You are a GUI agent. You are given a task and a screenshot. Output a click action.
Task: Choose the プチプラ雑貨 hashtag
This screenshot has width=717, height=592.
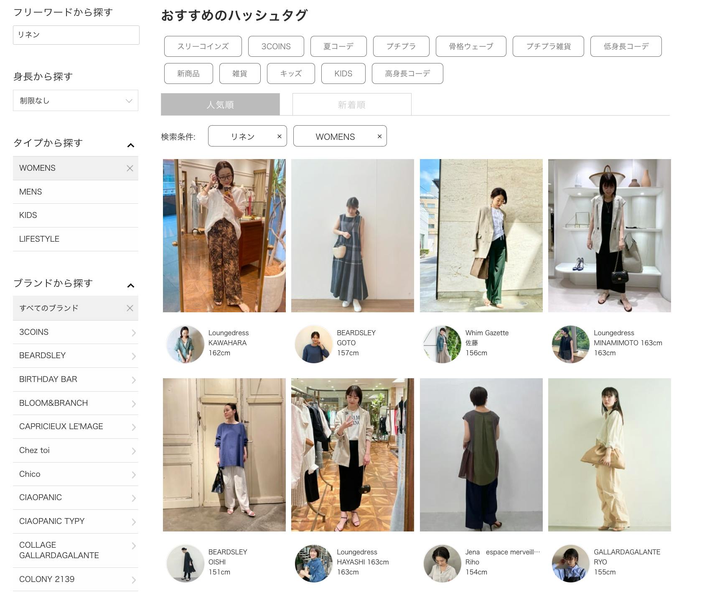(x=548, y=46)
